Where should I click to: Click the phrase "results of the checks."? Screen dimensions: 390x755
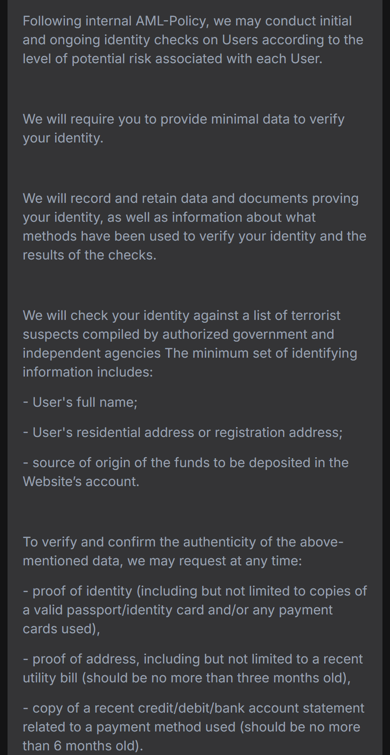pyautogui.click(x=89, y=255)
